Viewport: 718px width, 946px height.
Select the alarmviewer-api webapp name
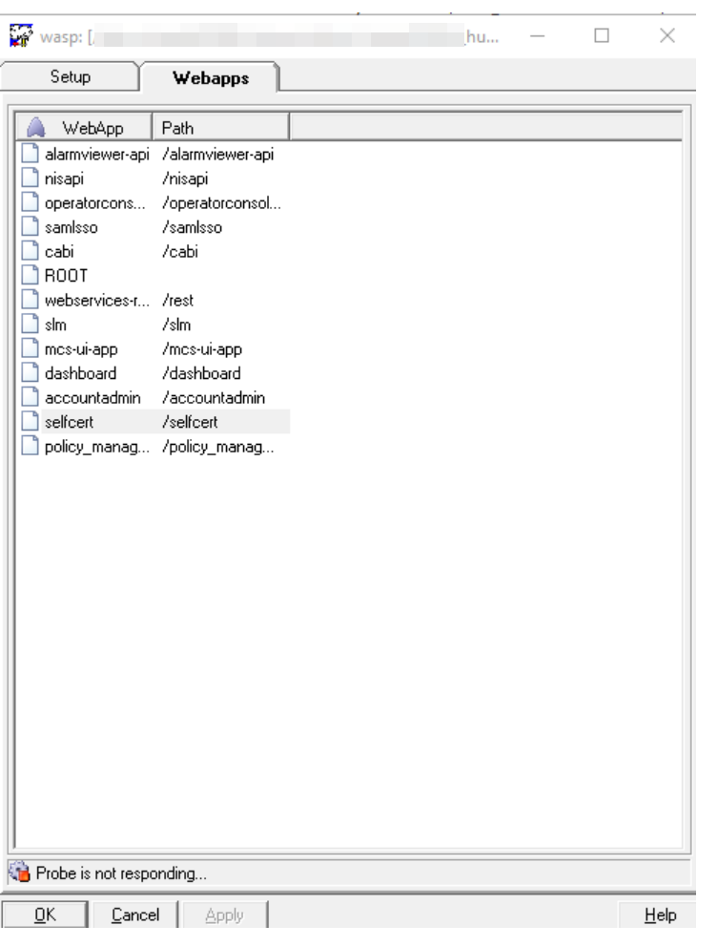click(x=96, y=155)
